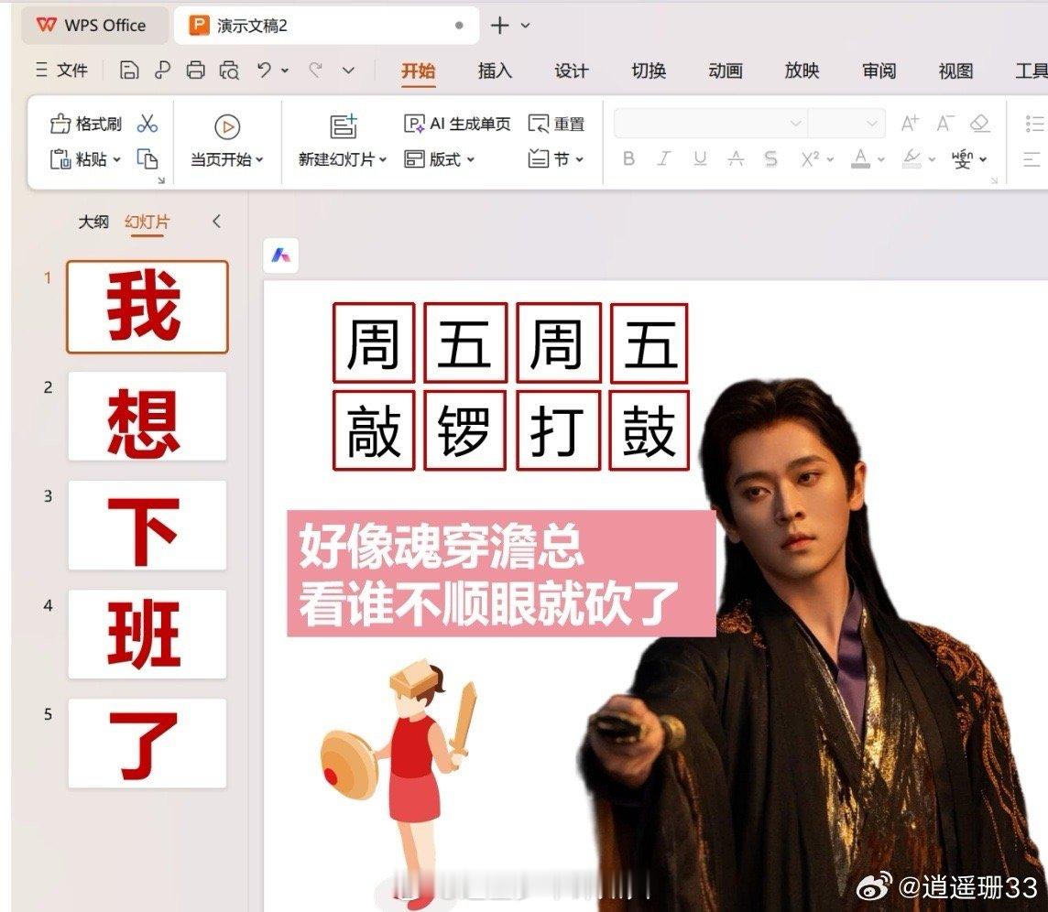Open the undo history dropdown arrow

click(285, 71)
